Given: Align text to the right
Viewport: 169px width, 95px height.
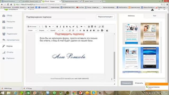Looking at the screenshot, I should 91,31.
